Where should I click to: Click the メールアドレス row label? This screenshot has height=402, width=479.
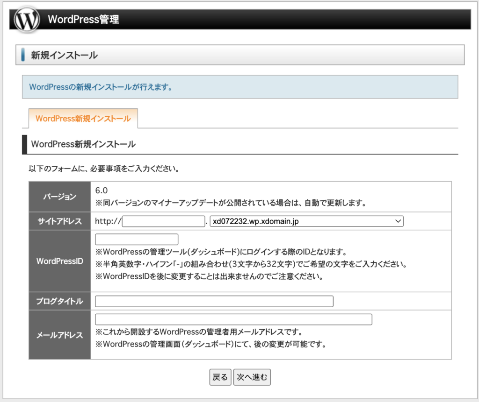click(60, 335)
